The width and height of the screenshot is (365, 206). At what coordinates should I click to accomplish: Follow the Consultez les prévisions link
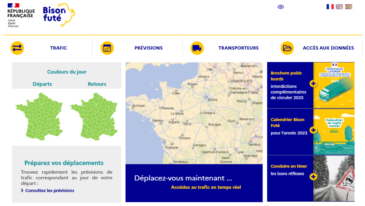click(x=50, y=191)
